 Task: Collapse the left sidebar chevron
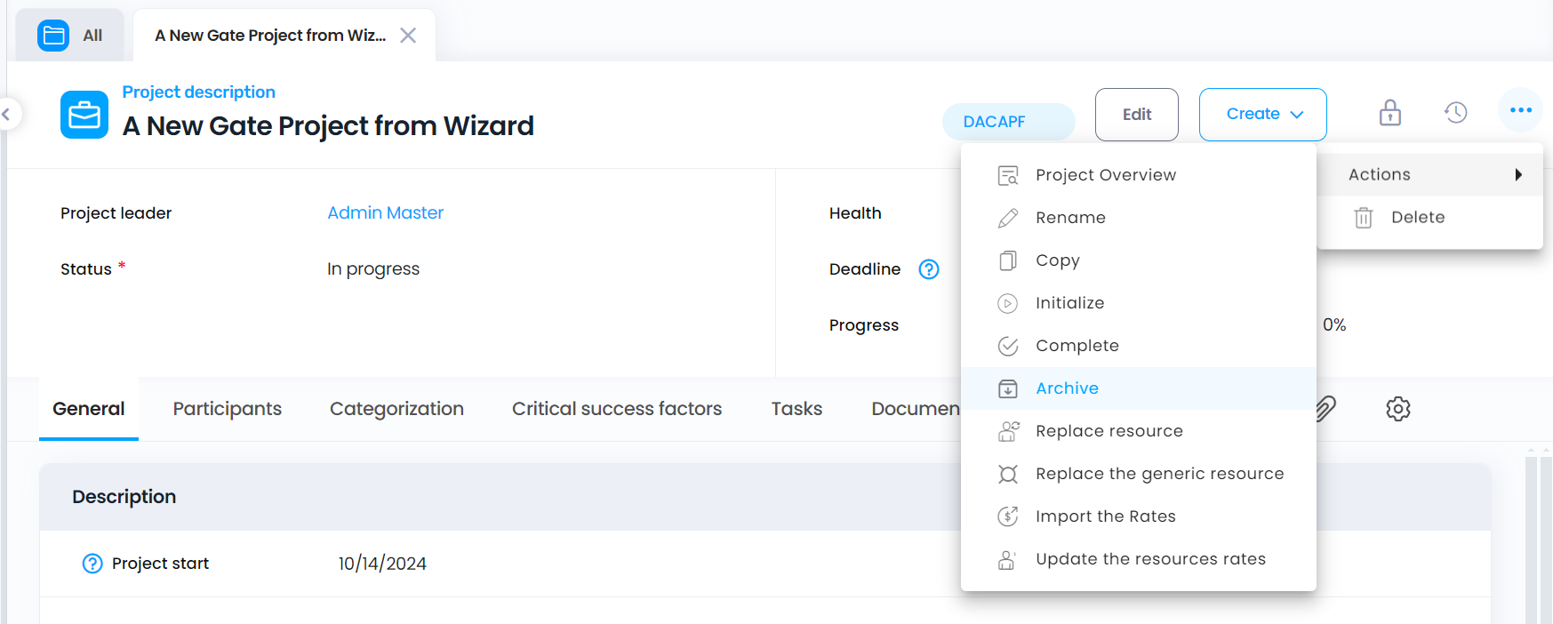click(7, 114)
